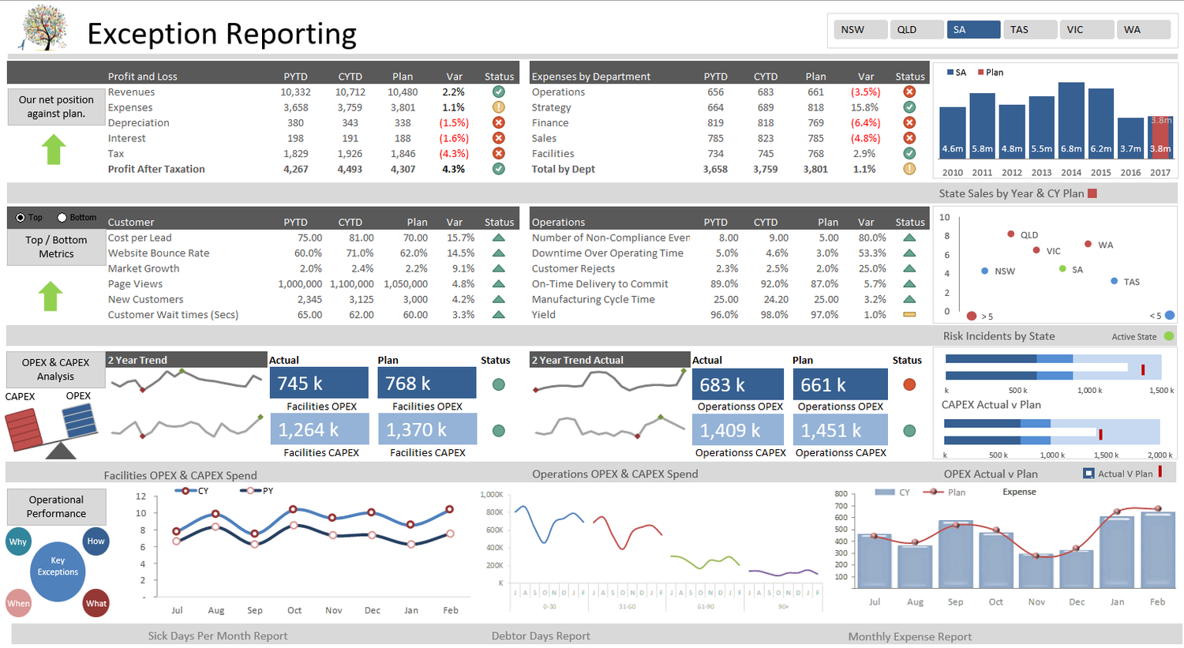The height and width of the screenshot is (648, 1184).
Task: Click the TAS point in Risk Incidents by State
Action: pyautogui.click(x=1115, y=281)
